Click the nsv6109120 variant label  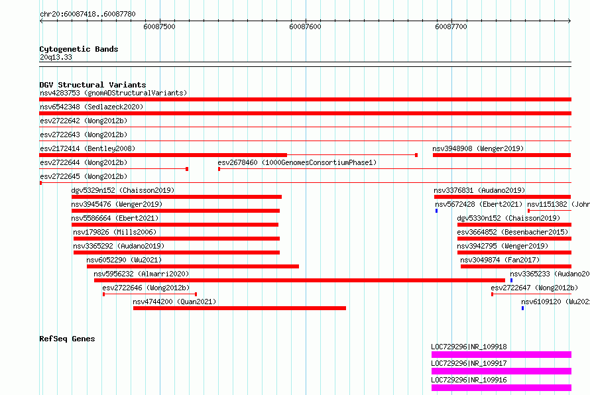[556, 302]
